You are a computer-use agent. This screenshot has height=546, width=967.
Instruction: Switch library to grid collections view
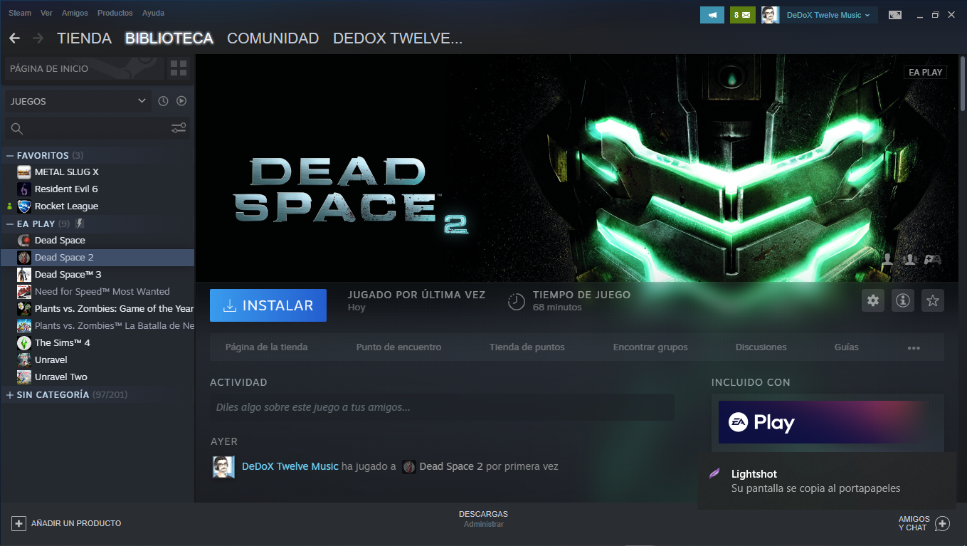pyautogui.click(x=179, y=68)
